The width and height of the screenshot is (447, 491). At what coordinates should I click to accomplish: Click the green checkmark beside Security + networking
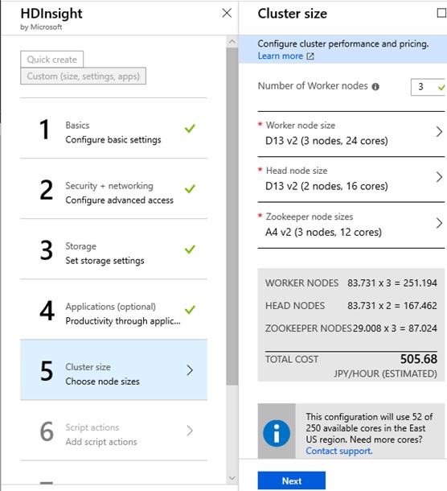(190, 189)
